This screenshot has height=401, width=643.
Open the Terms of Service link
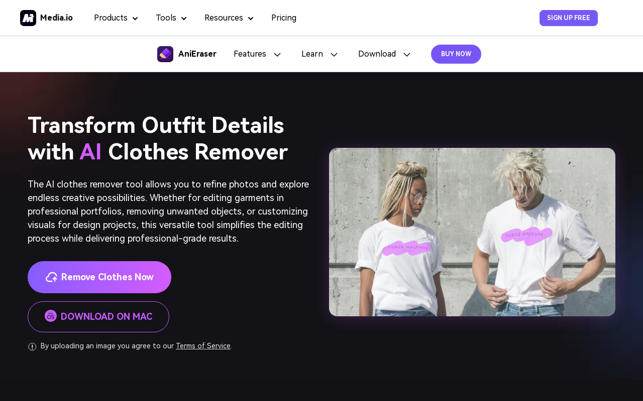click(203, 346)
